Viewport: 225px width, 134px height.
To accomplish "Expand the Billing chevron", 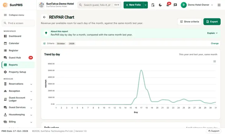I will [31, 122].
